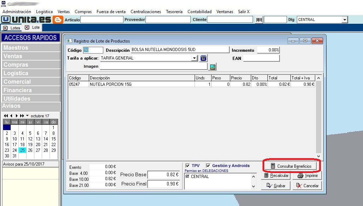Go to previous month in calendar

click(11, 116)
